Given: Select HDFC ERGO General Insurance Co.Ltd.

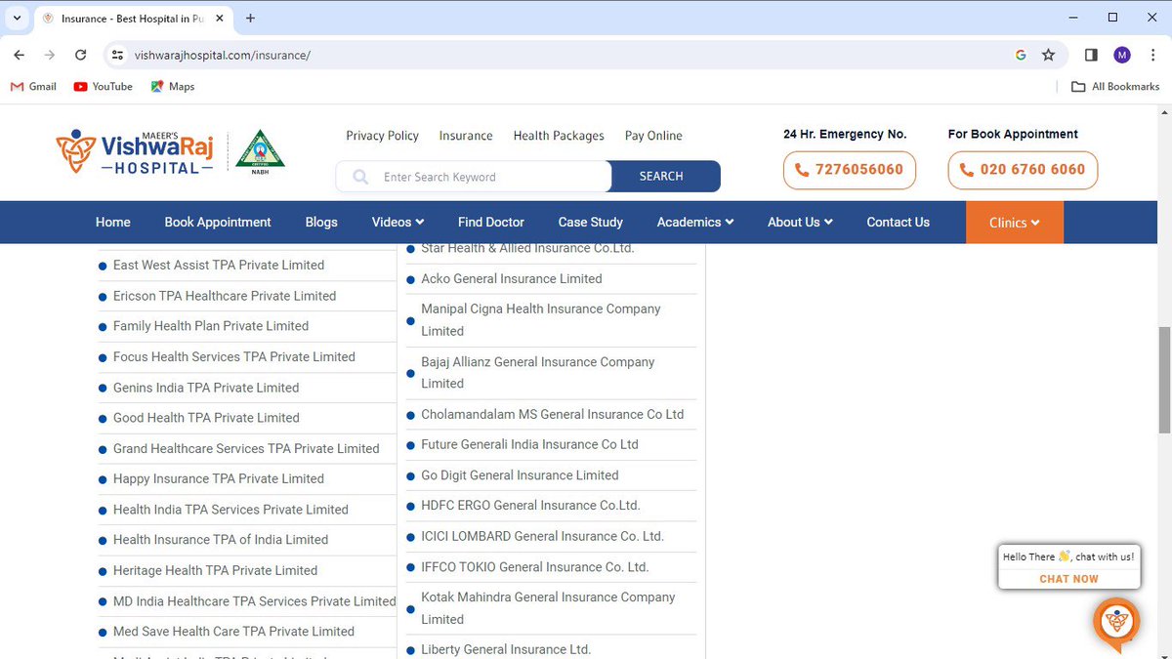Looking at the screenshot, I should click(x=530, y=505).
